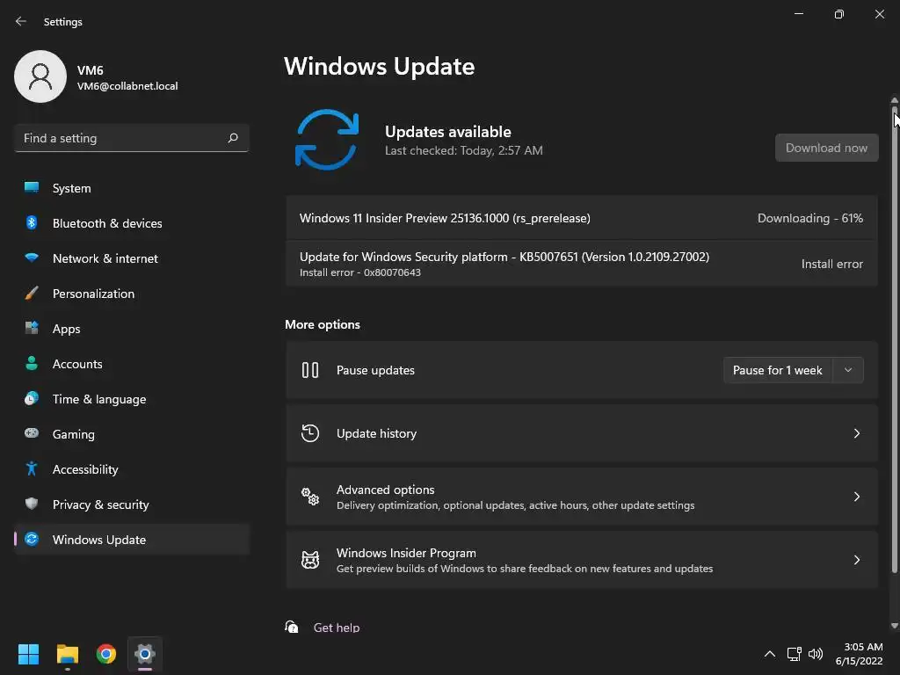Click the KB5007651 Windows Security platform update

(582, 264)
